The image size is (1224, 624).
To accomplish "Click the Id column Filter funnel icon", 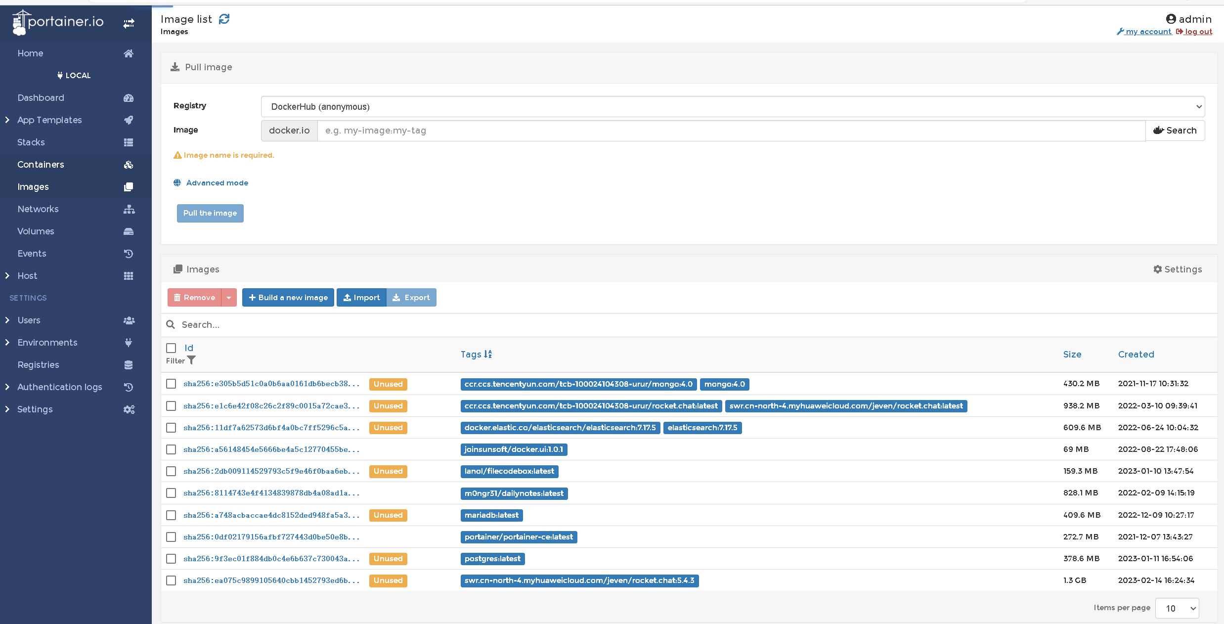I will (191, 360).
